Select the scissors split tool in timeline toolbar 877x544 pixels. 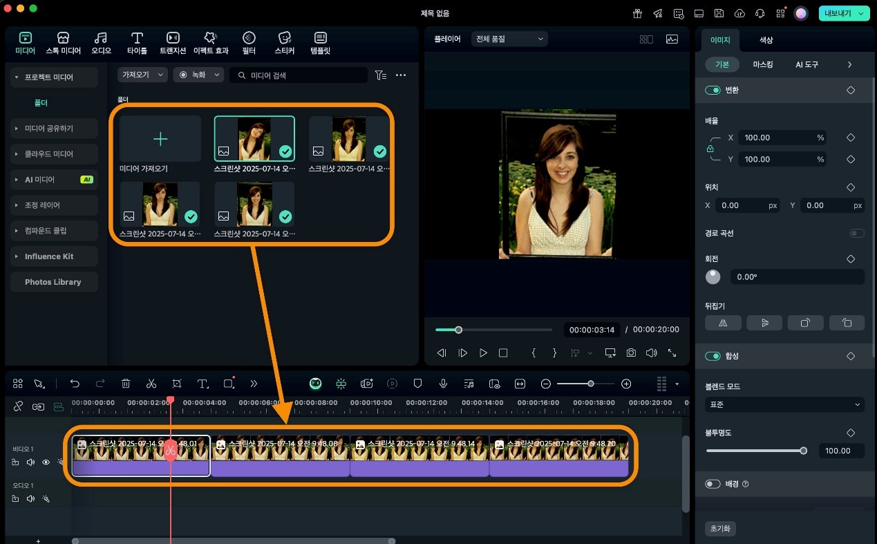[151, 384]
